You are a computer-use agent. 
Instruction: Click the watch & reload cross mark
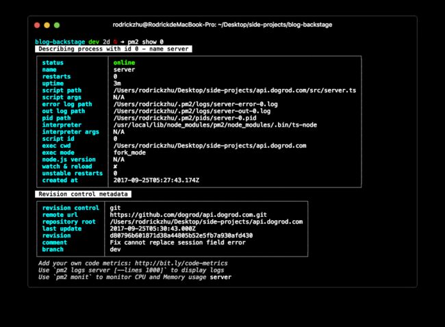[x=115, y=166]
